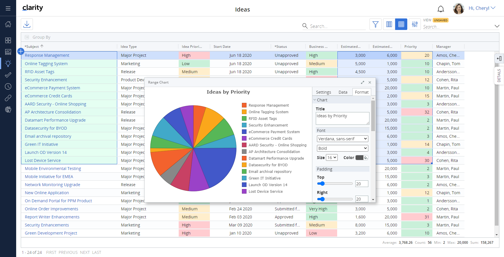Go to Home in sidebar

tap(8, 24)
